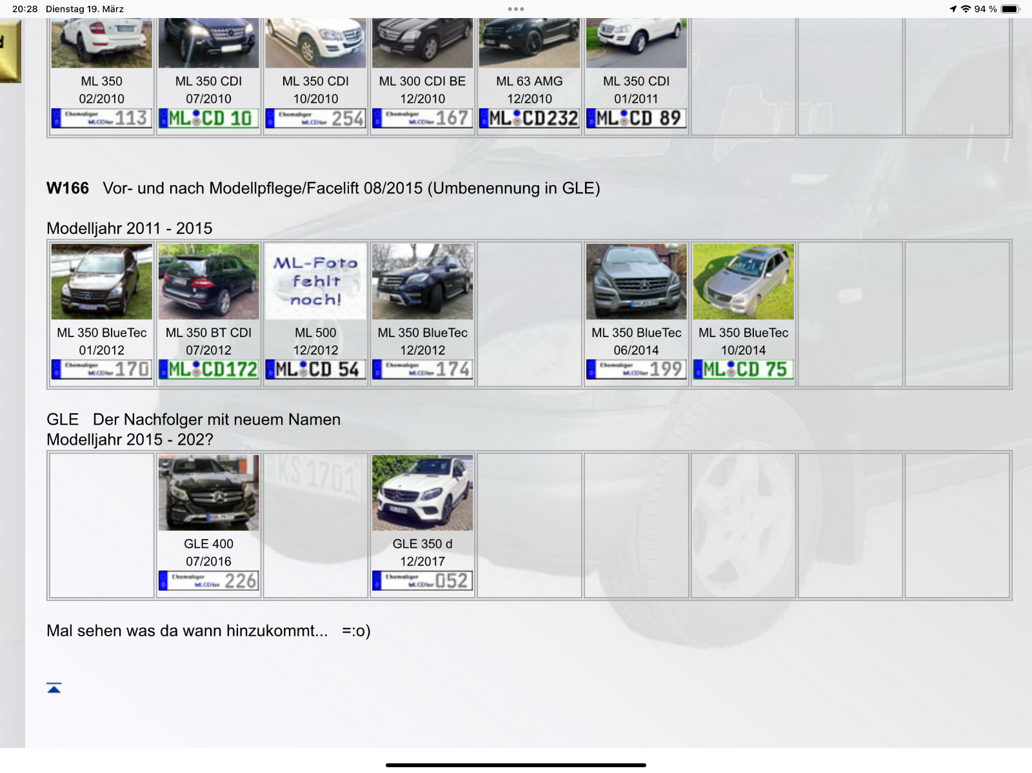The height and width of the screenshot is (773, 1032).
Task: Click the ML CD 232 license plate
Action: coord(530,119)
